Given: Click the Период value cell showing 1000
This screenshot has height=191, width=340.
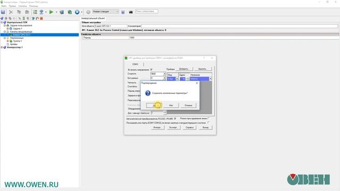Looking at the screenshot, I should pos(234,38).
